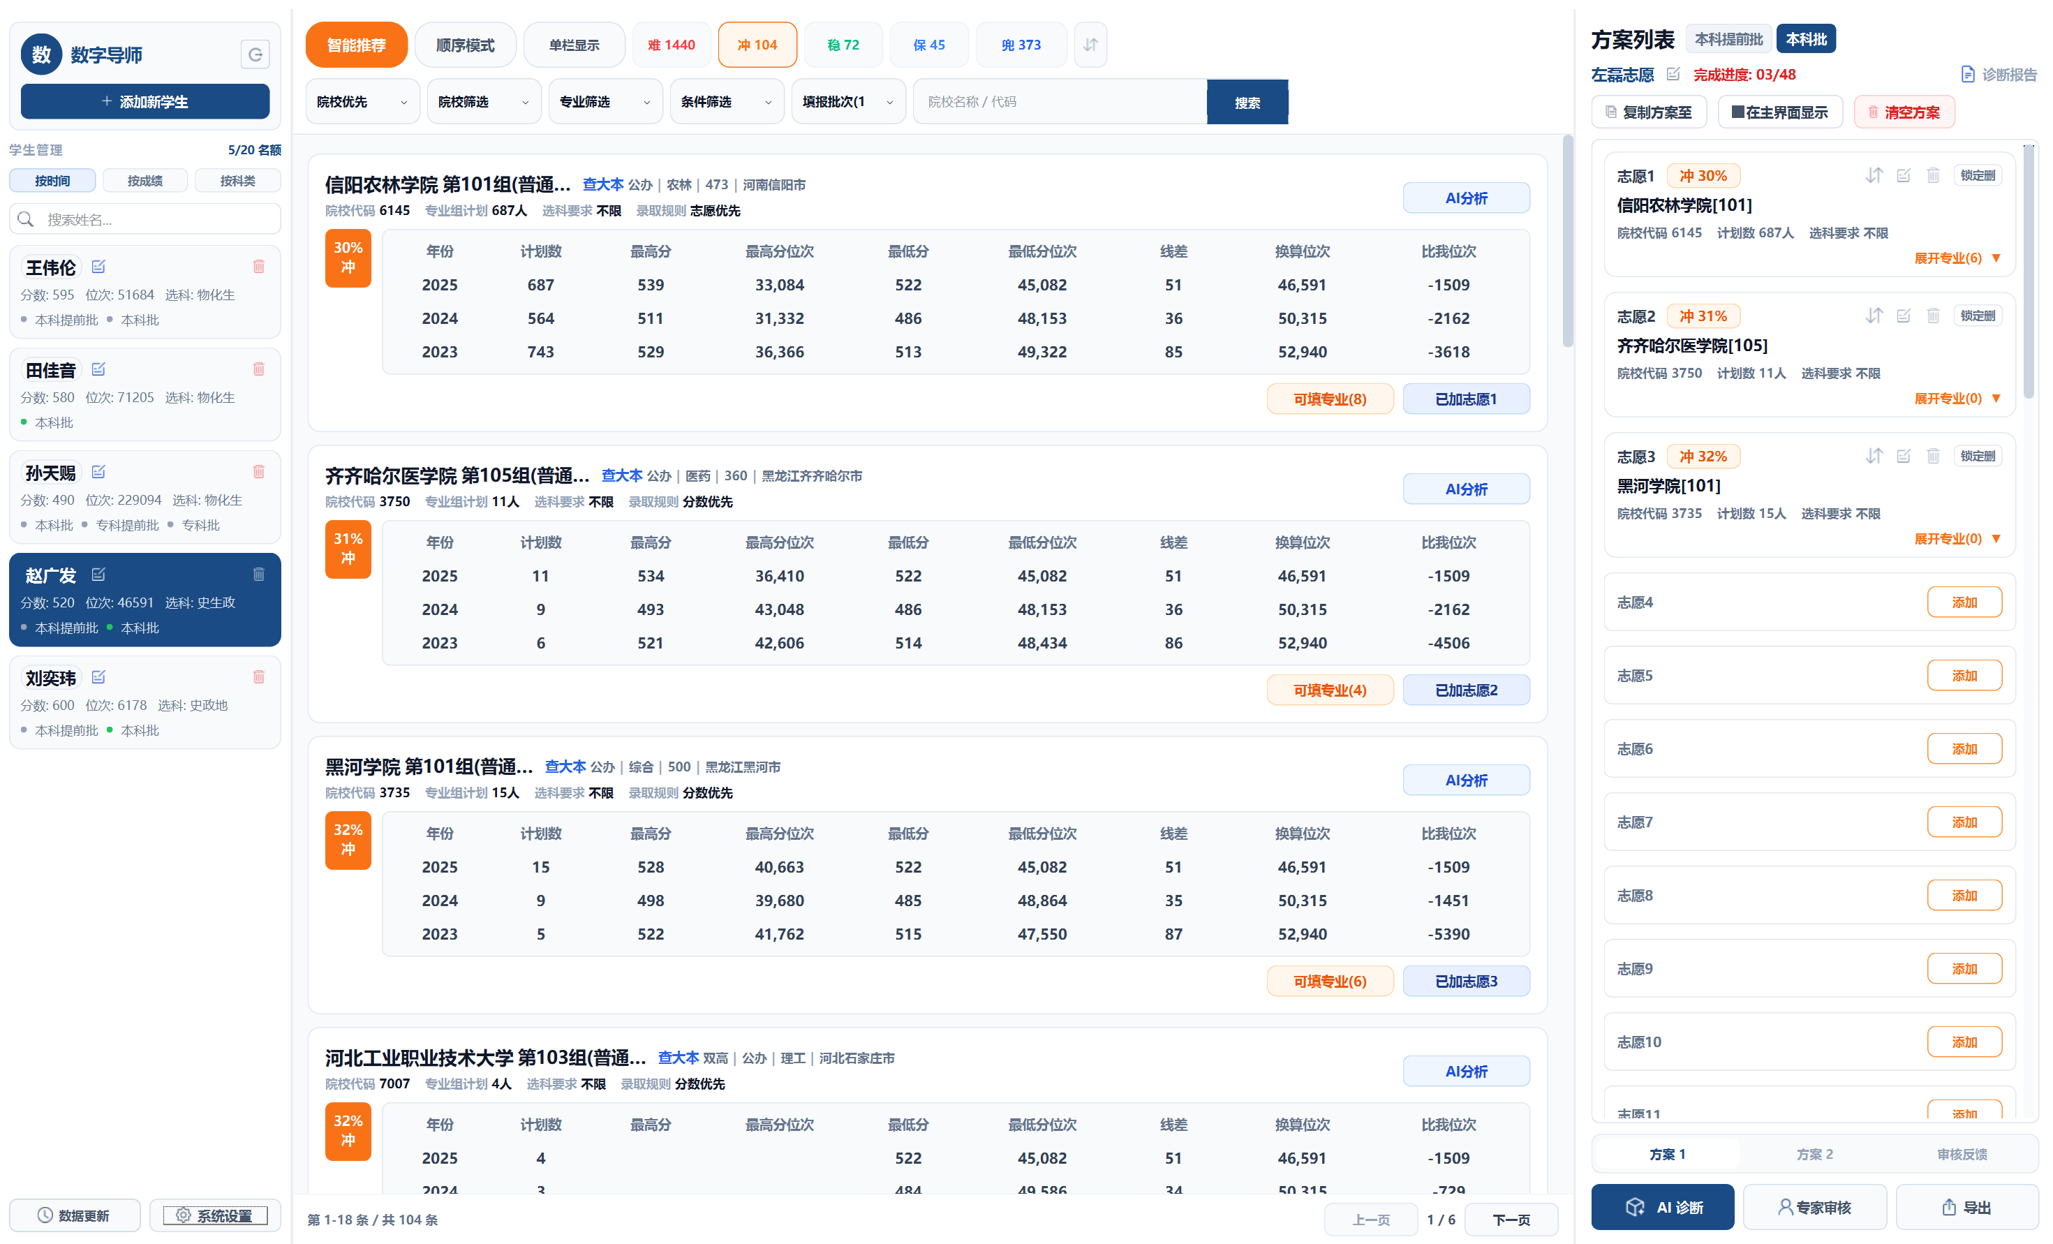Image resolution: width=2053 pixels, height=1244 pixels.
Task: Expand 展开专业(0) under 齐齐哈尔医学院[105]
Action: point(1957,399)
